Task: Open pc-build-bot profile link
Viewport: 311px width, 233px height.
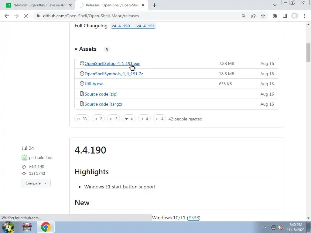Action: tap(41, 158)
